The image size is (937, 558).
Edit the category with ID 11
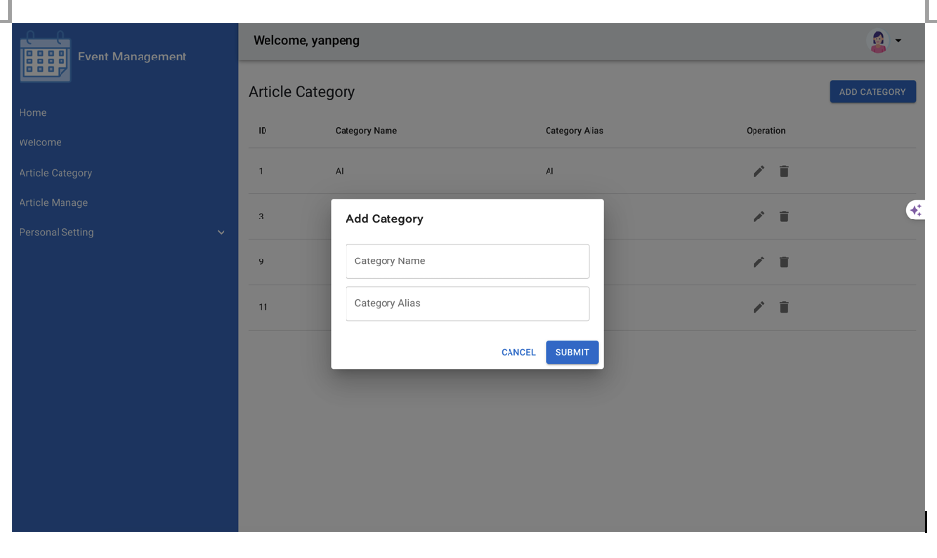pos(758,307)
